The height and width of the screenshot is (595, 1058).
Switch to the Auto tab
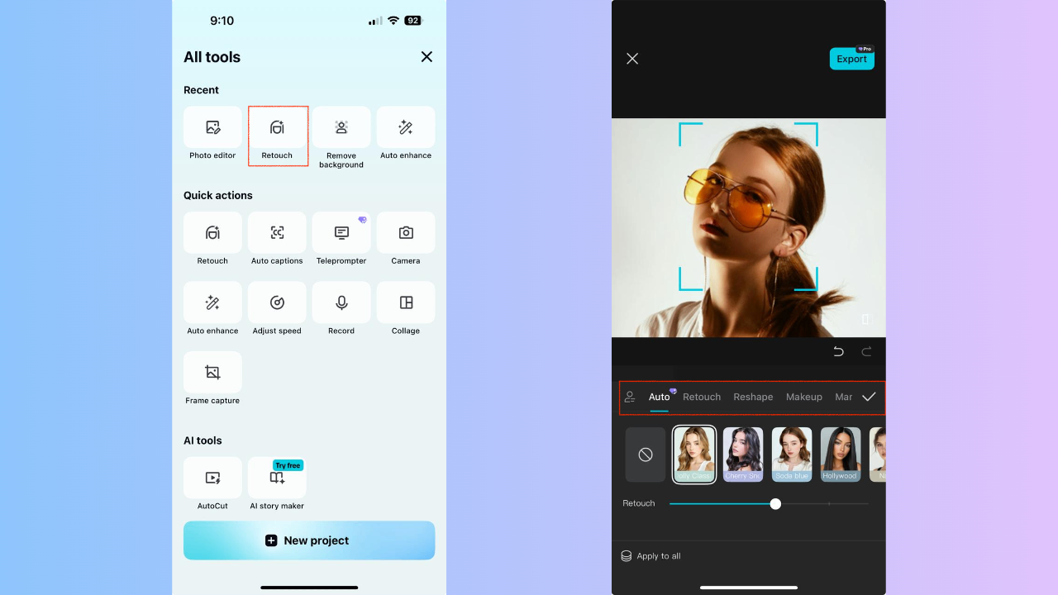[x=660, y=397]
